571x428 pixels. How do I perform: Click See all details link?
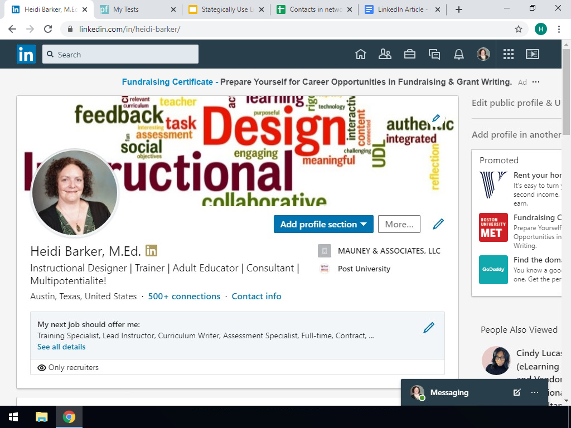[61, 347]
